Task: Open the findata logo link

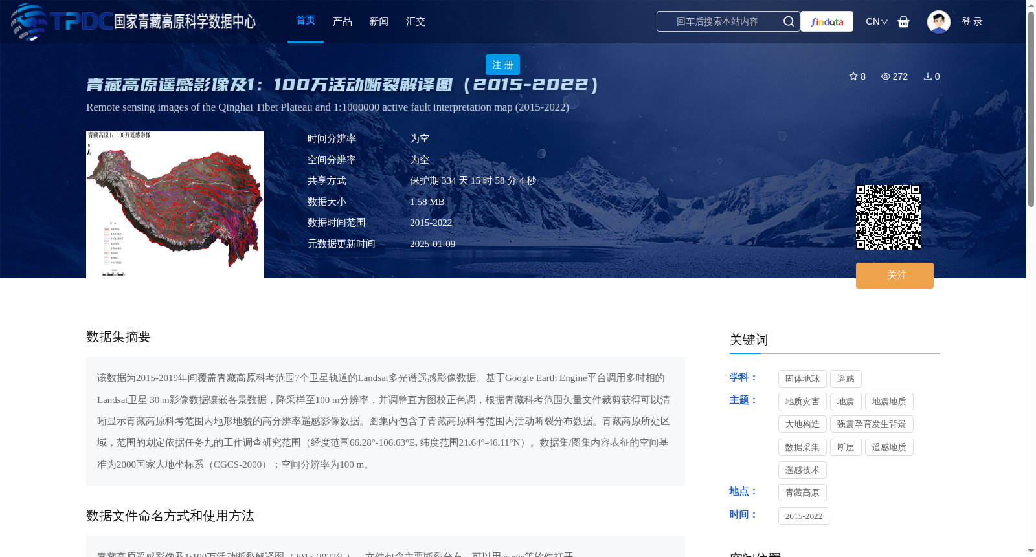Action: tap(827, 21)
